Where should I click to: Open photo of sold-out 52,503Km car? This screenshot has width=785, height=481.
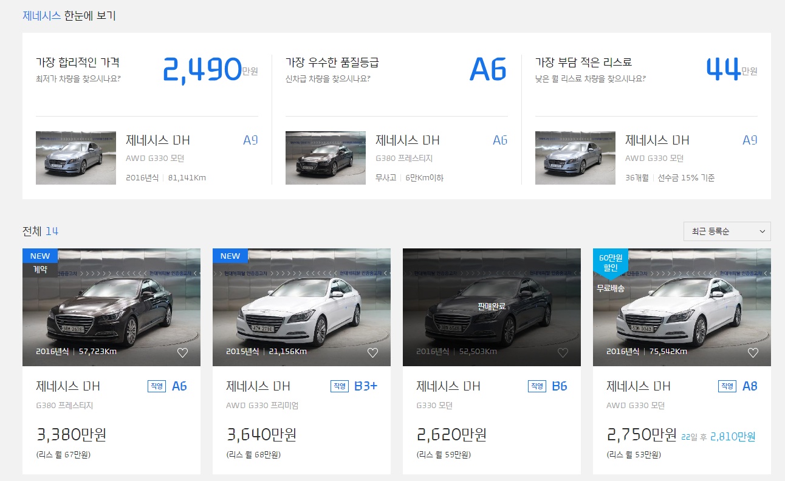pos(492,307)
